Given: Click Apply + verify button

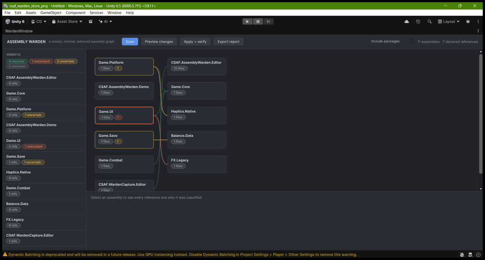Looking at the screenshot, I should click(195, 41).
